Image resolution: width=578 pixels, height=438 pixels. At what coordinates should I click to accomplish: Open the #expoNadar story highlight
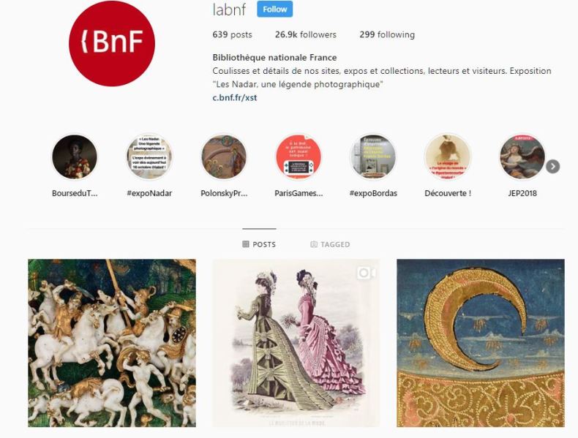(x=149, y=157)
